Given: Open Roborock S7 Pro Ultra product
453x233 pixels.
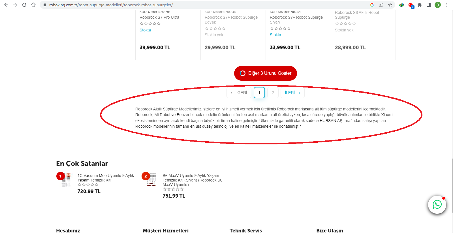Looking at the screenshot, I should coord(159,17).
